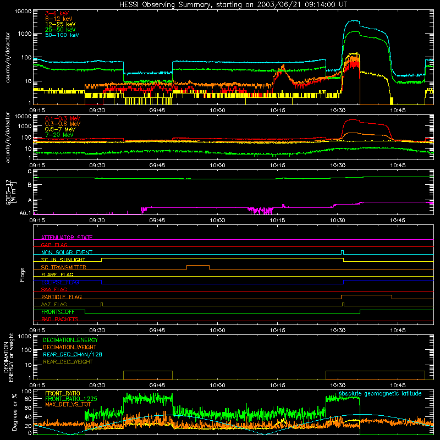Pick the BAD_PACKETS flag label
Viewport: 440px width, 440px height.
(60, 319)
